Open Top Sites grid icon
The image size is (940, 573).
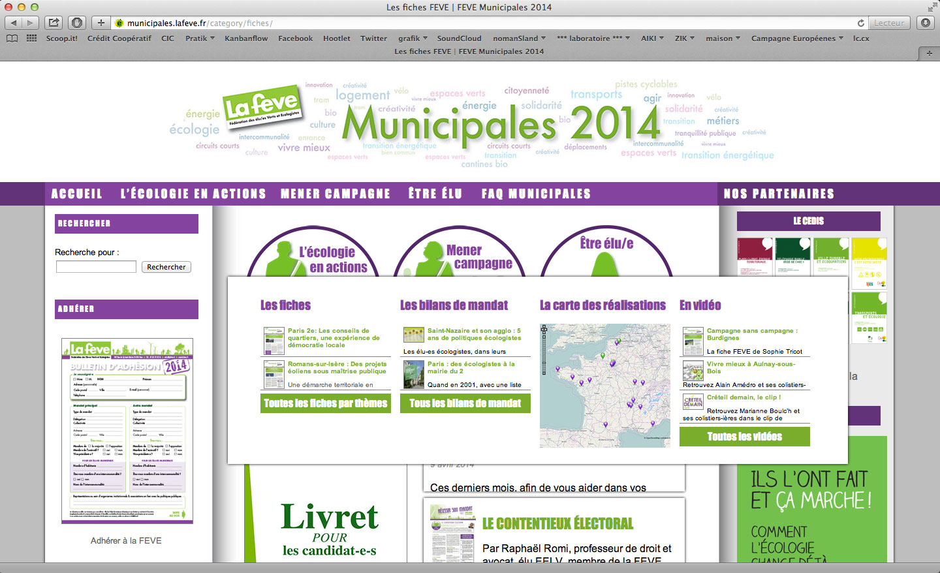pyautogui.click(x=31, y=39)
